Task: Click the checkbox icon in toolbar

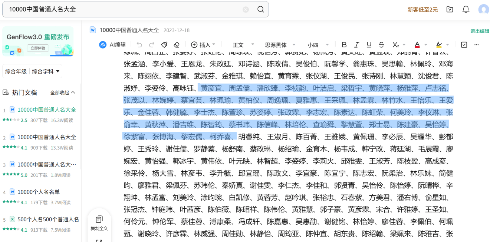Action: (x=464, y=45)
